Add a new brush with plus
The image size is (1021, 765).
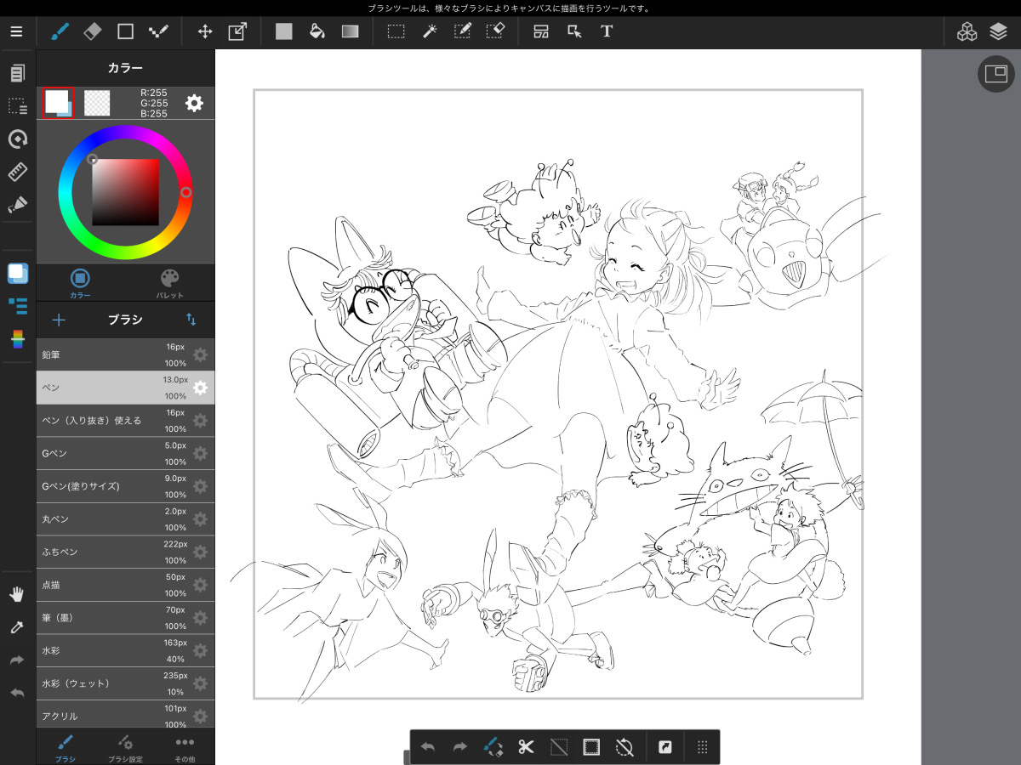[x=59, y=320]
